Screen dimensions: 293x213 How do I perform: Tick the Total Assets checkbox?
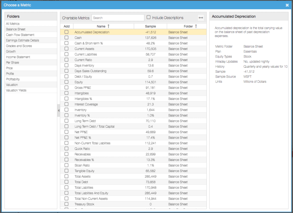click(66, 176)
